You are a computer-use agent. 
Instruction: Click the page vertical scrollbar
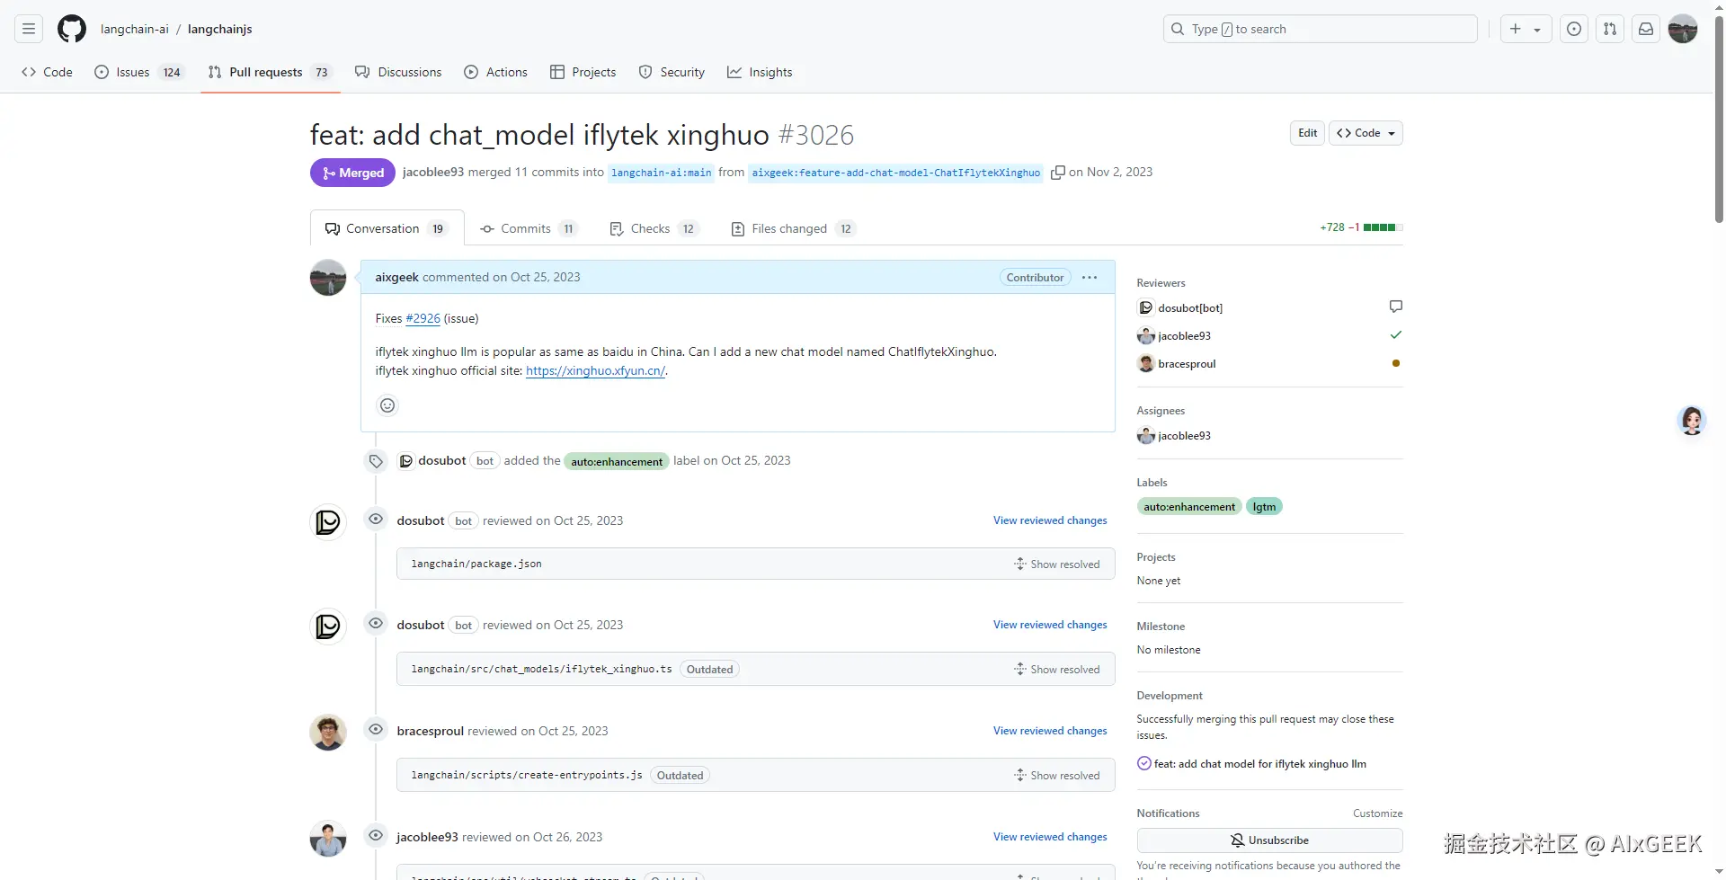click(x=1719, y=117)
